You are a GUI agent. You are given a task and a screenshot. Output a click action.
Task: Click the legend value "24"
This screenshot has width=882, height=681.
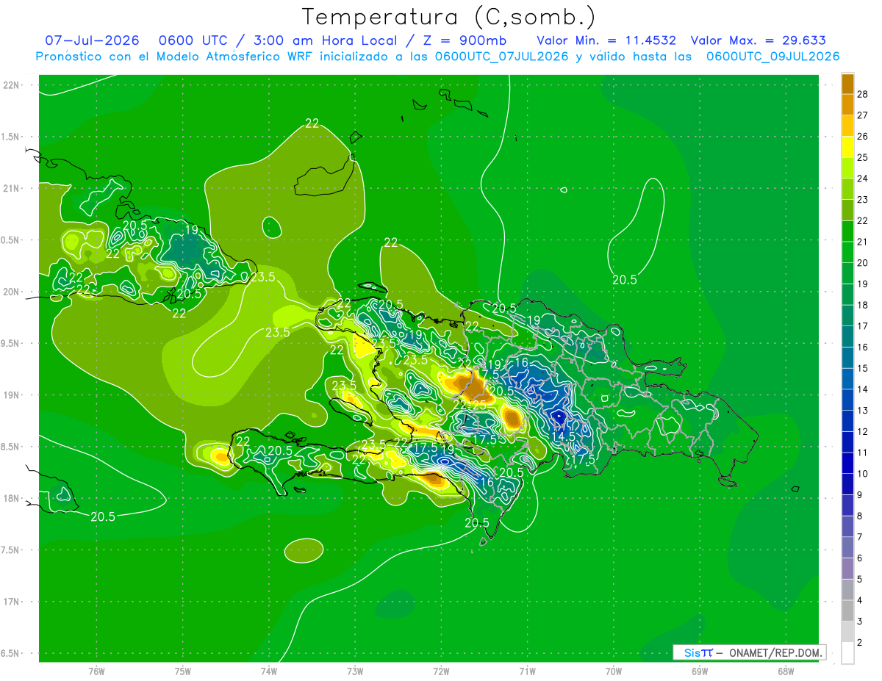pyautogui.click(x=862, y=179)
